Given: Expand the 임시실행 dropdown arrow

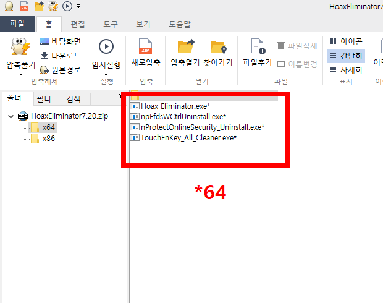Looking at the screenshot, I should coord(106,74).
